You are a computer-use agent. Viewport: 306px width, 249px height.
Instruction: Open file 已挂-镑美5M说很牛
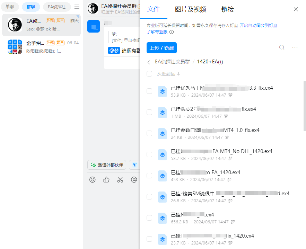pos(230,194)
